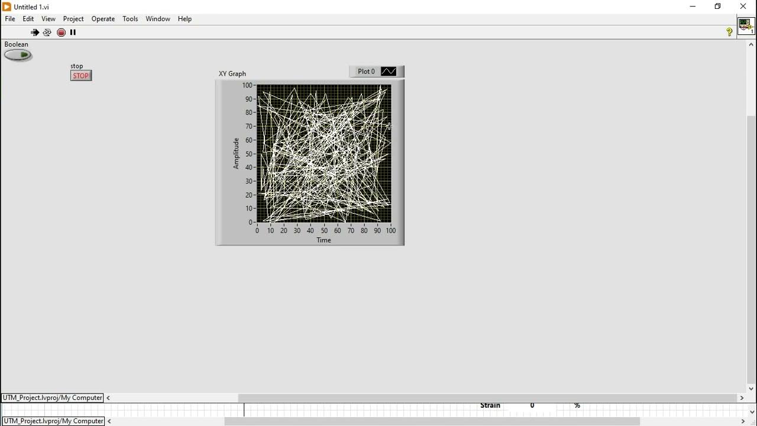Image resolution: width=757 pixels, height=426 pixels.
Task: Click the Strain label in the back window
Action: [490, 406]
